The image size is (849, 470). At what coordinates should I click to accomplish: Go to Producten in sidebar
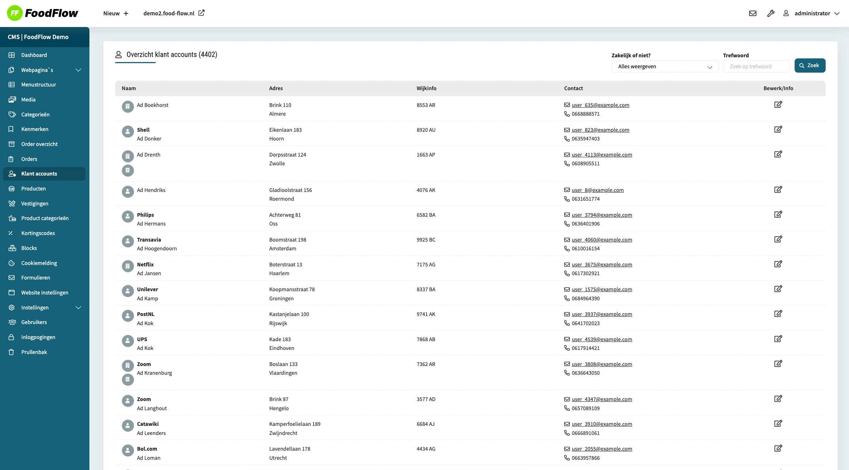33,189
